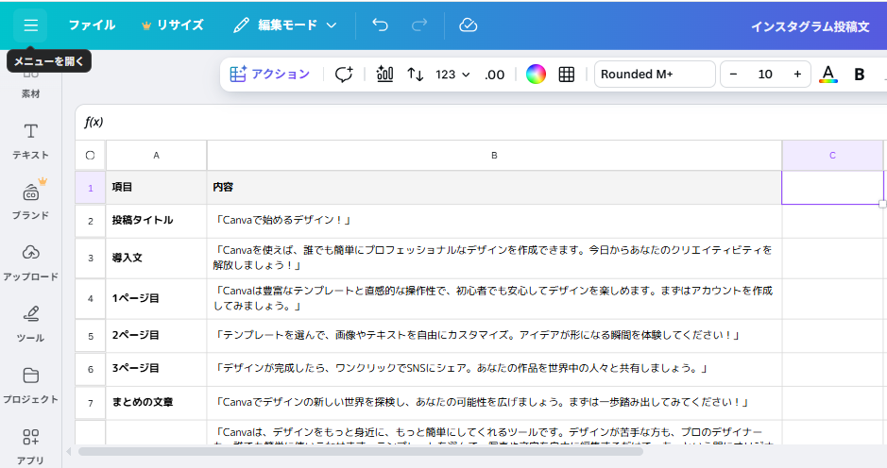Image resolution: width=887 pixels, height=468 pixels.
Task: Select the 投稿タイトル cell
Action: (x=156, y=221)
